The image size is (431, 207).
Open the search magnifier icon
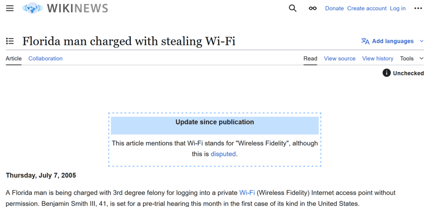coord(293,8)
